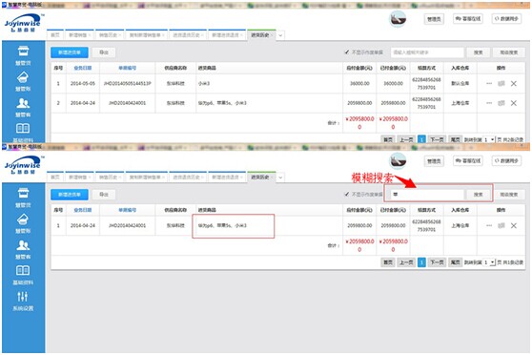Viewport: 532px width, 355px height.
Task: Sort by 单据编号 column header in lower window
Action: [x=127, y=210]
